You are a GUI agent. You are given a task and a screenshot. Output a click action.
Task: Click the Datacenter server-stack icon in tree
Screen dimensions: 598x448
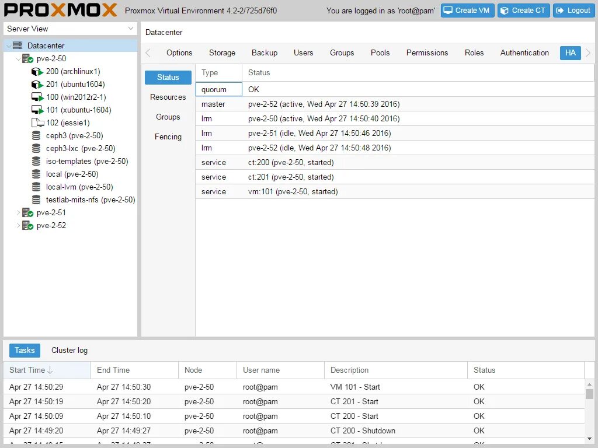point(18,45)
